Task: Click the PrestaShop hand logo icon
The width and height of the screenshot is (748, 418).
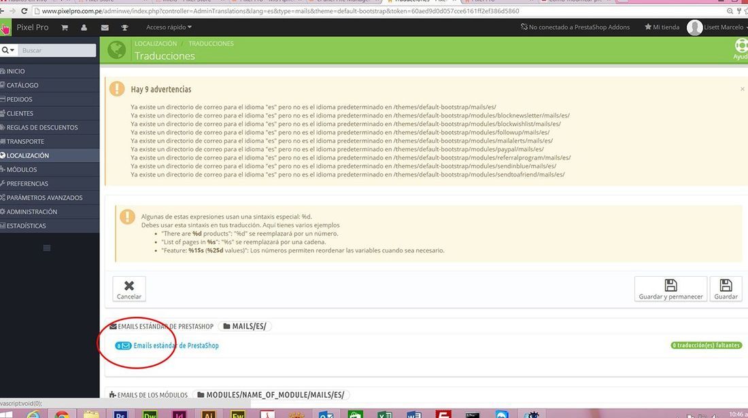Action: coord(5,29)
